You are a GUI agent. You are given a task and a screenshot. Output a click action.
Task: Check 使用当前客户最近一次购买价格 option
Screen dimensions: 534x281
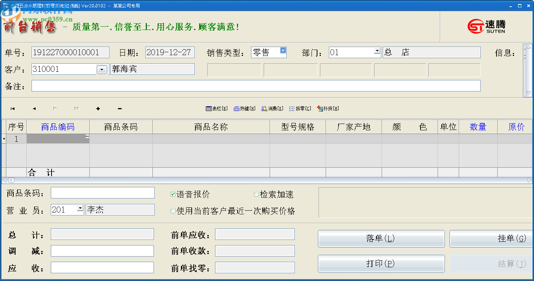(x=173, y=211)
